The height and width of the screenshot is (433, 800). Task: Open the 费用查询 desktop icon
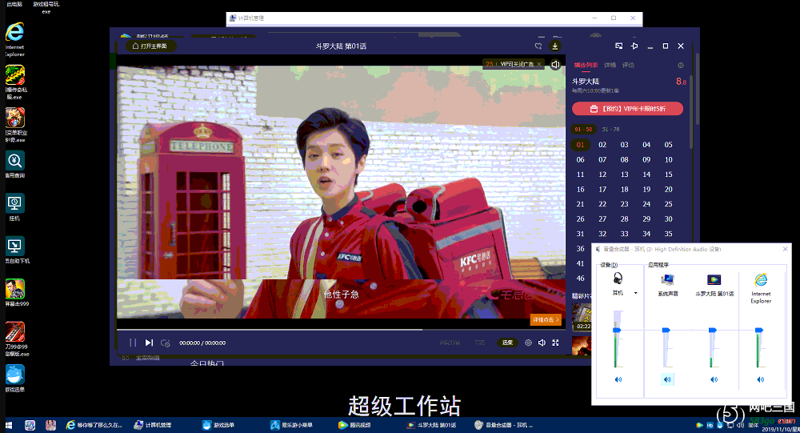point(14,164)
